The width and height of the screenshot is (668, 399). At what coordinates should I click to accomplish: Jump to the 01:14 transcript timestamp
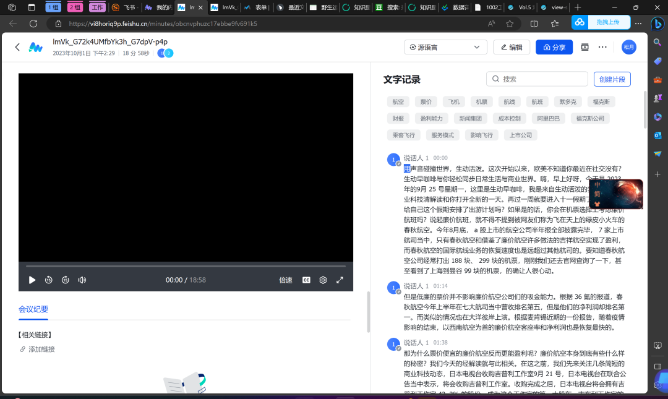tap(440, 286)
